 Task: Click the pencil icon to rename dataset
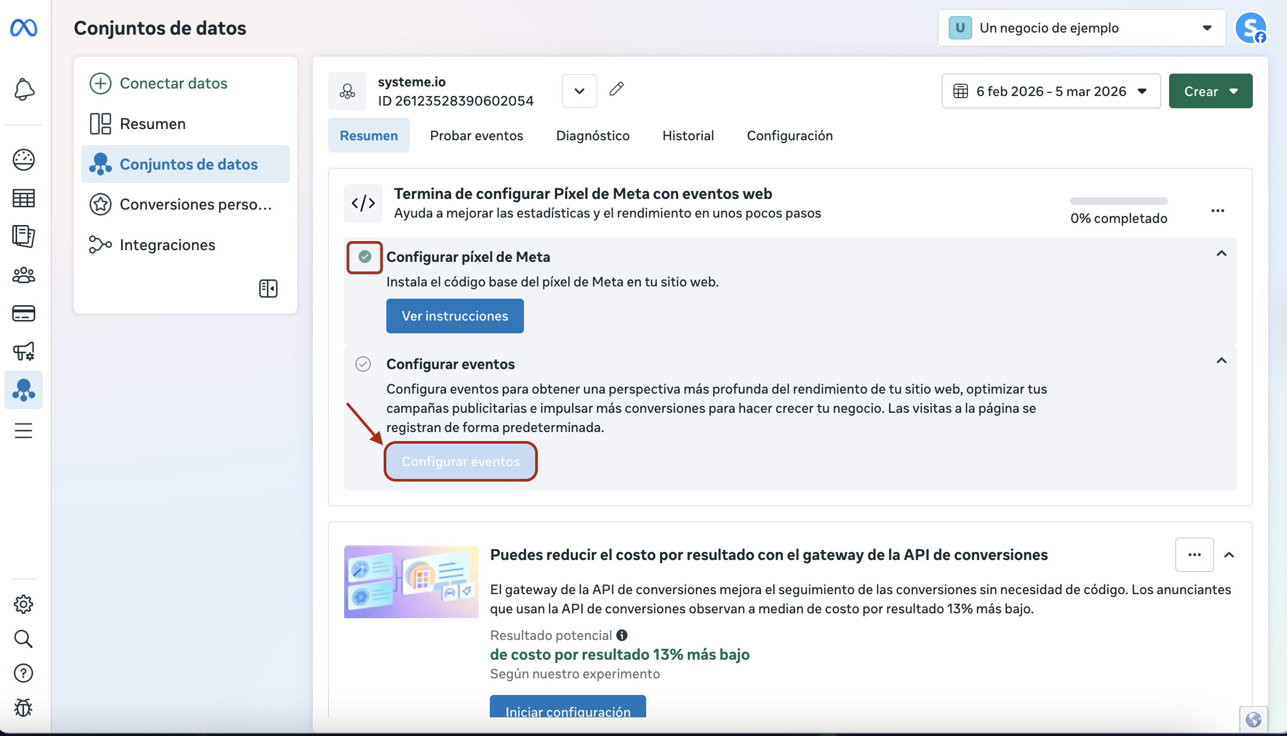pyautogui.click(x=616, y=89)
